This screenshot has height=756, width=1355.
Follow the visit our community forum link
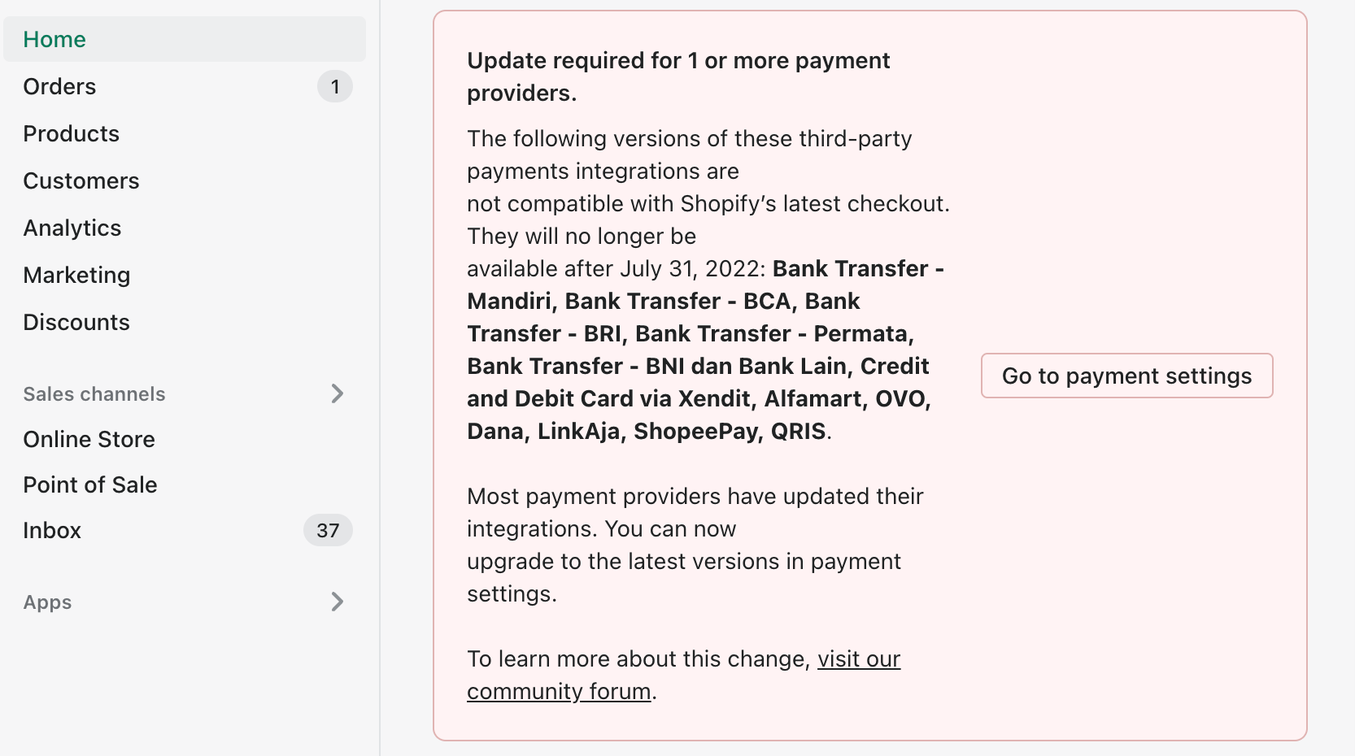click(x=859, y=659)
